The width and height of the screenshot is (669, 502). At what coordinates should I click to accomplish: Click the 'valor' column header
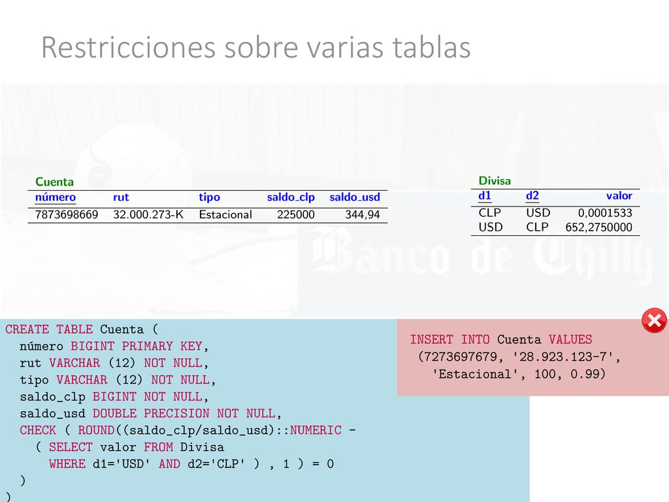pos(619,196)
